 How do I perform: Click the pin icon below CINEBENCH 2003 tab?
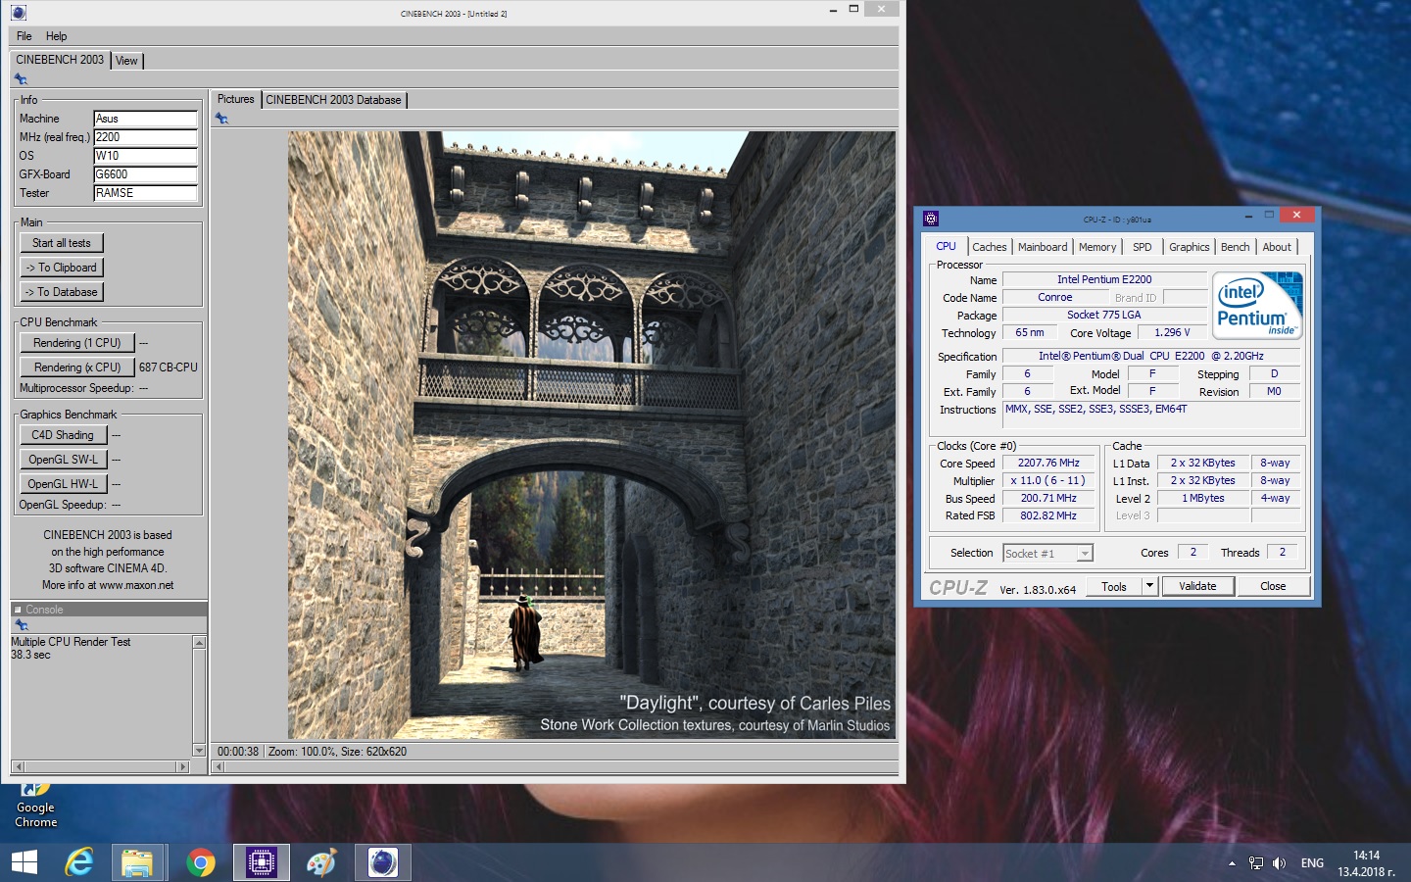21,79
